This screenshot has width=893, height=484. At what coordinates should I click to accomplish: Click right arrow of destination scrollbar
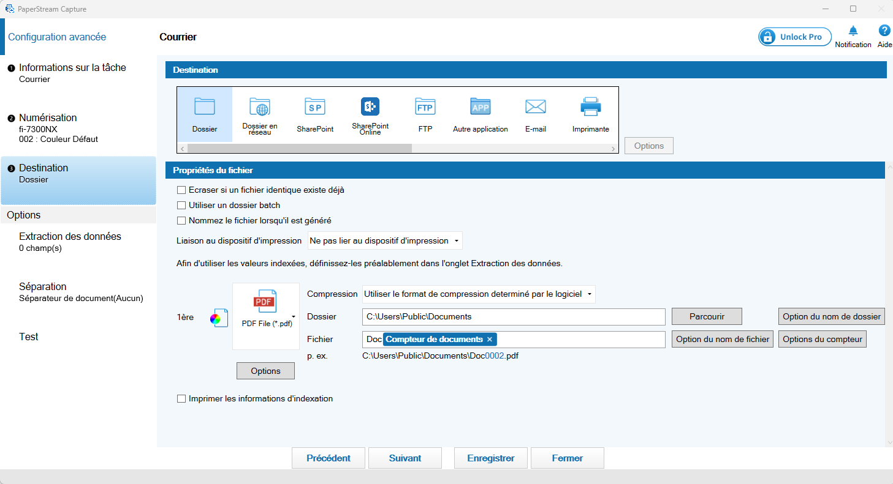pyautogui.click(x=614, y=149)
